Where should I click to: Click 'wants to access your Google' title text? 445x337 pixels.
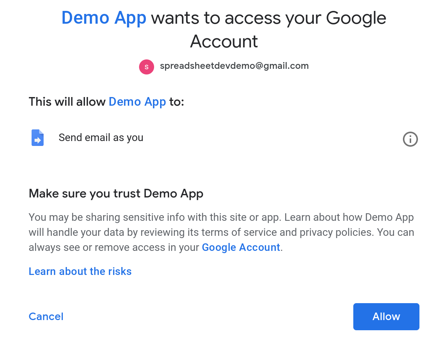268,18
